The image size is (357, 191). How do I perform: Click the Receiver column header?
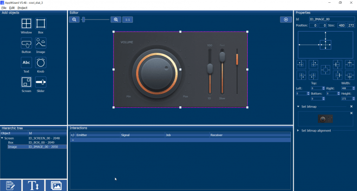tap(250, 135)
